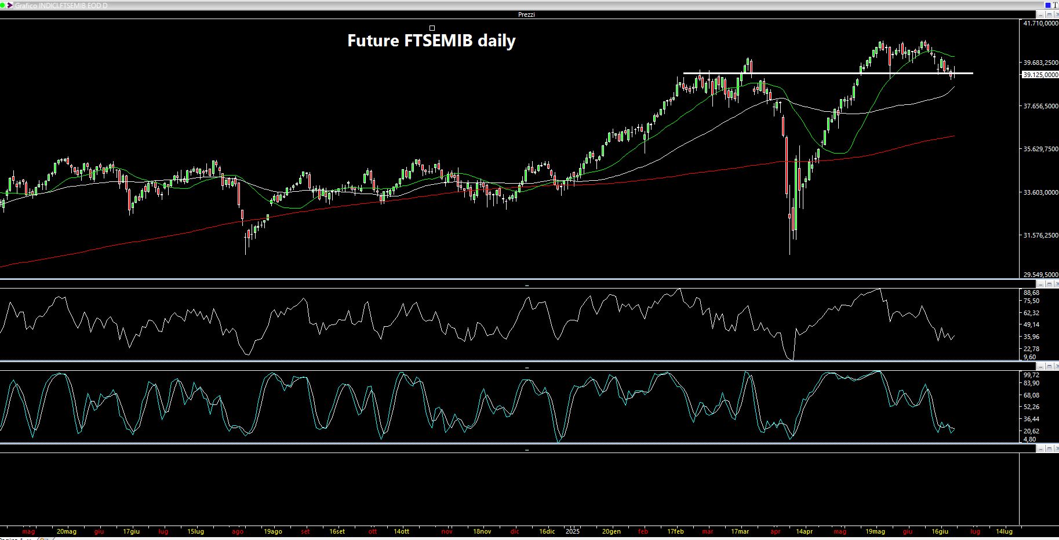Click the 52,26 stochastic scale value

coord(1031,407)
